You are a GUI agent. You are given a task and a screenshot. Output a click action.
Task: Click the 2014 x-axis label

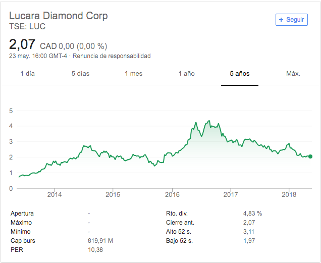(55, 194)
